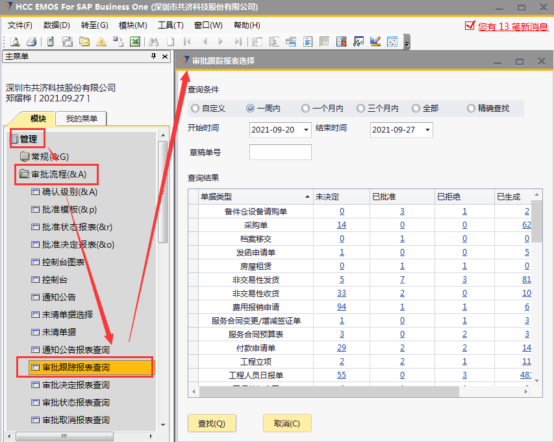The width and height of the screenshot is (554, 442).
Task: Open the 结束时间 date dropdown
Action: point(427,130)
